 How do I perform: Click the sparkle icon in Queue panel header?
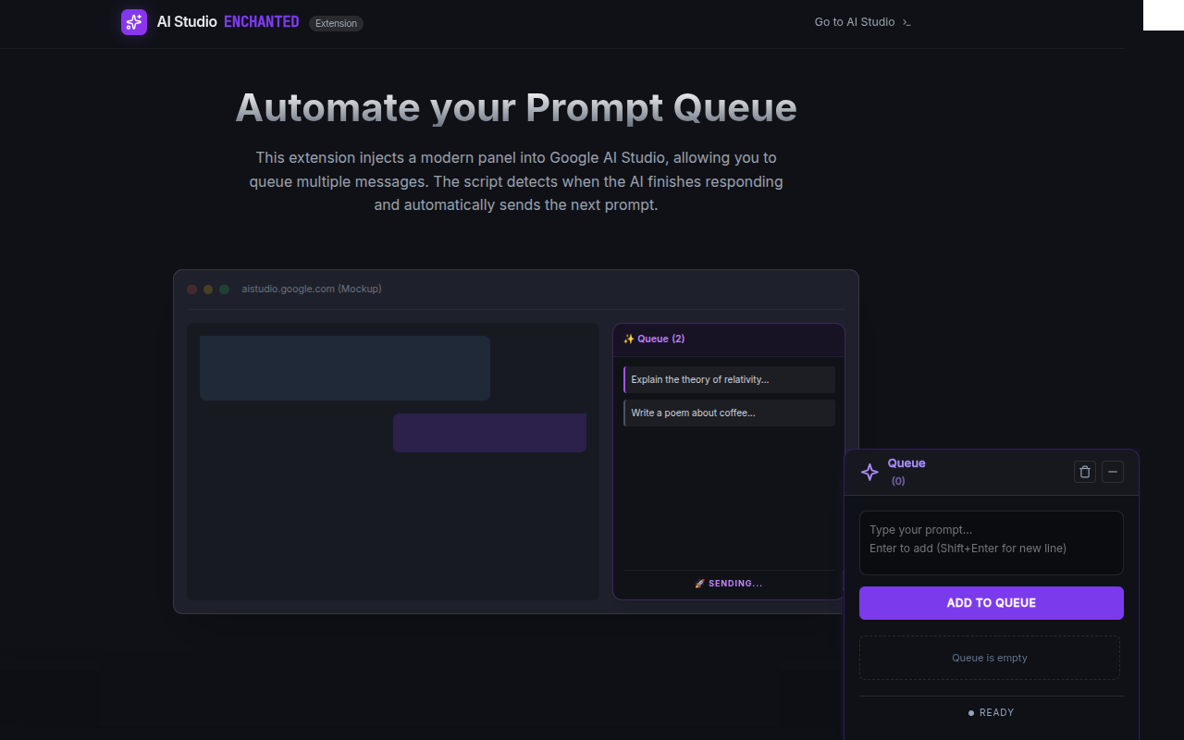pyautogui.click(x=869, y=472)
